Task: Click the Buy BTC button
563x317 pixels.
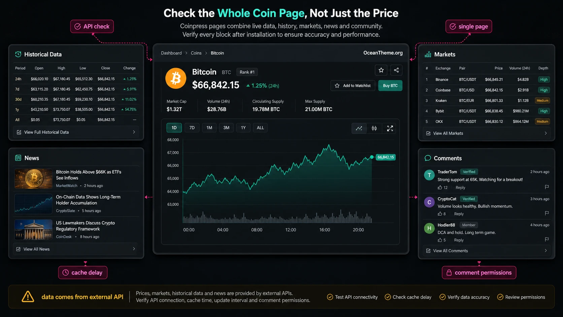Action: click(x=390, y=86)
